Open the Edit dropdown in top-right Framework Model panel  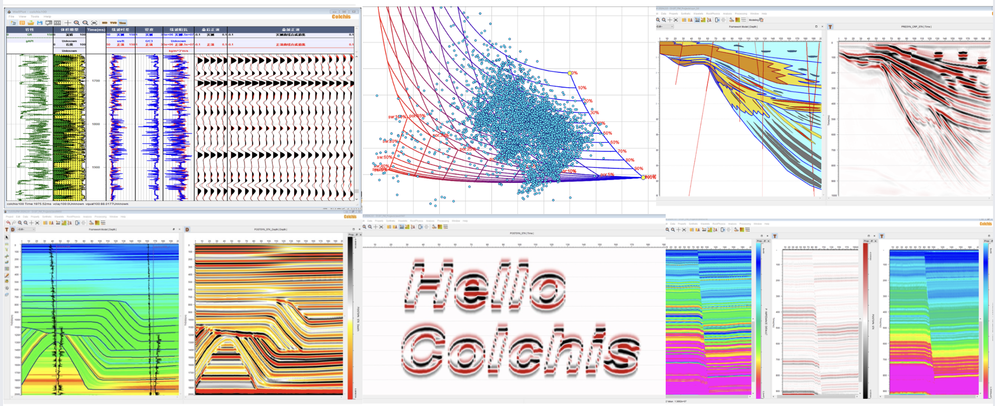coord(666,27)
